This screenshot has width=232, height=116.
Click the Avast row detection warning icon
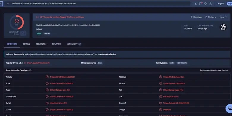tap(47, 90)
